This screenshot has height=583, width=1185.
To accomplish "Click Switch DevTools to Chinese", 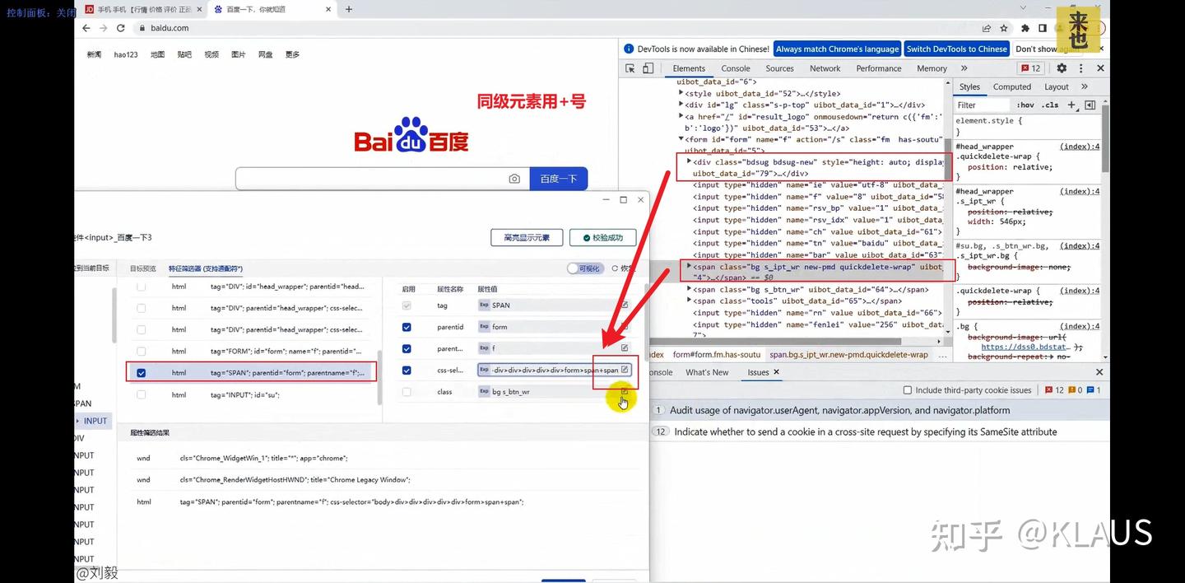I will [x=957, y=49].
